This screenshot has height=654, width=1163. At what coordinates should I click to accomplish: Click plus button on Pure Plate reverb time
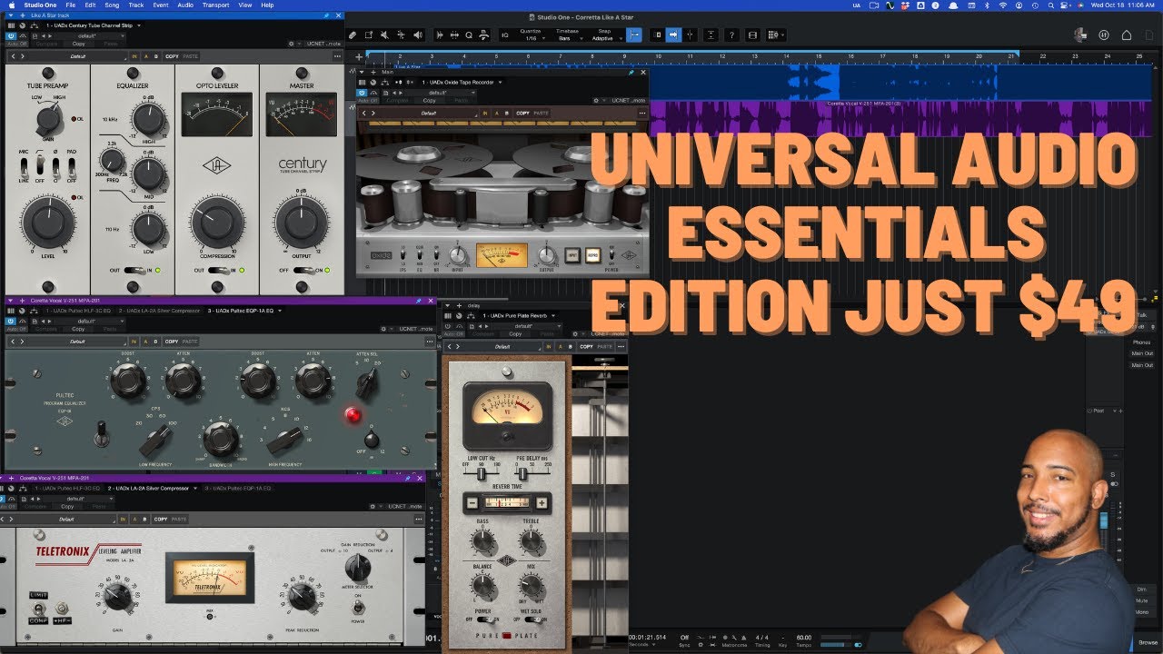point(542,502)
